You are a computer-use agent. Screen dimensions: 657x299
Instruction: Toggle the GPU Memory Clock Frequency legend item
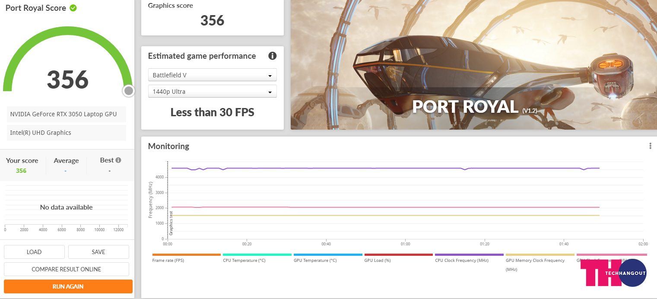[540, 262]
